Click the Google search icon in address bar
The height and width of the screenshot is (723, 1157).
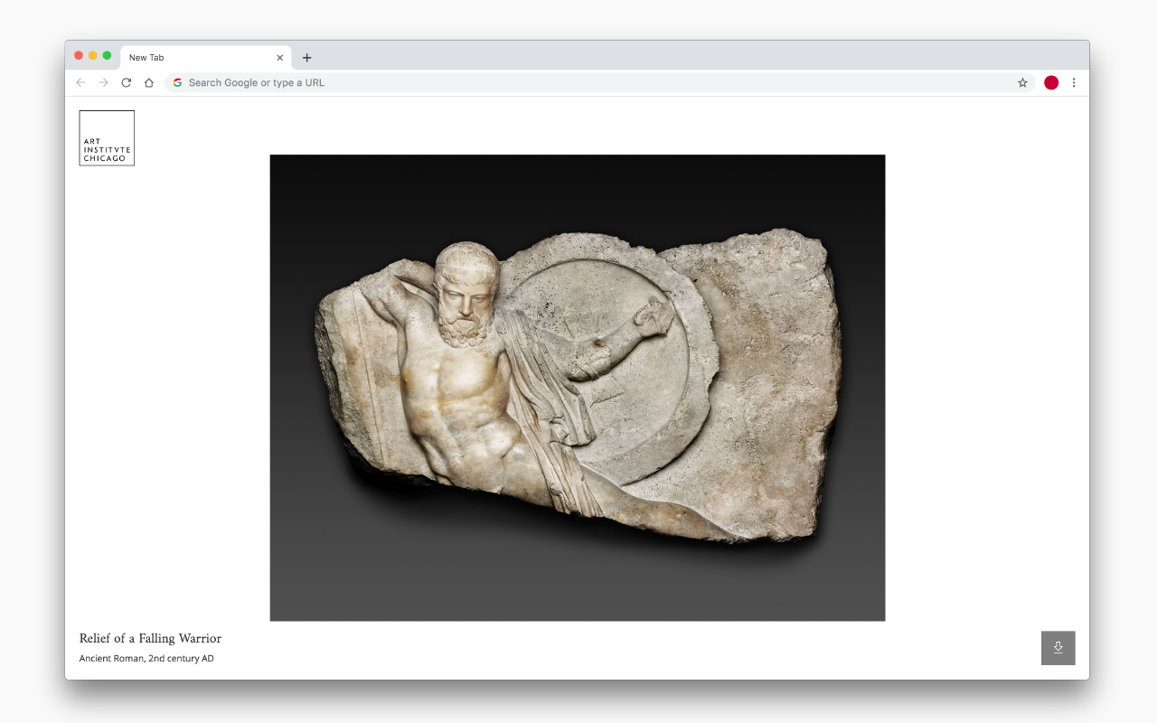[x=177, y=82]
